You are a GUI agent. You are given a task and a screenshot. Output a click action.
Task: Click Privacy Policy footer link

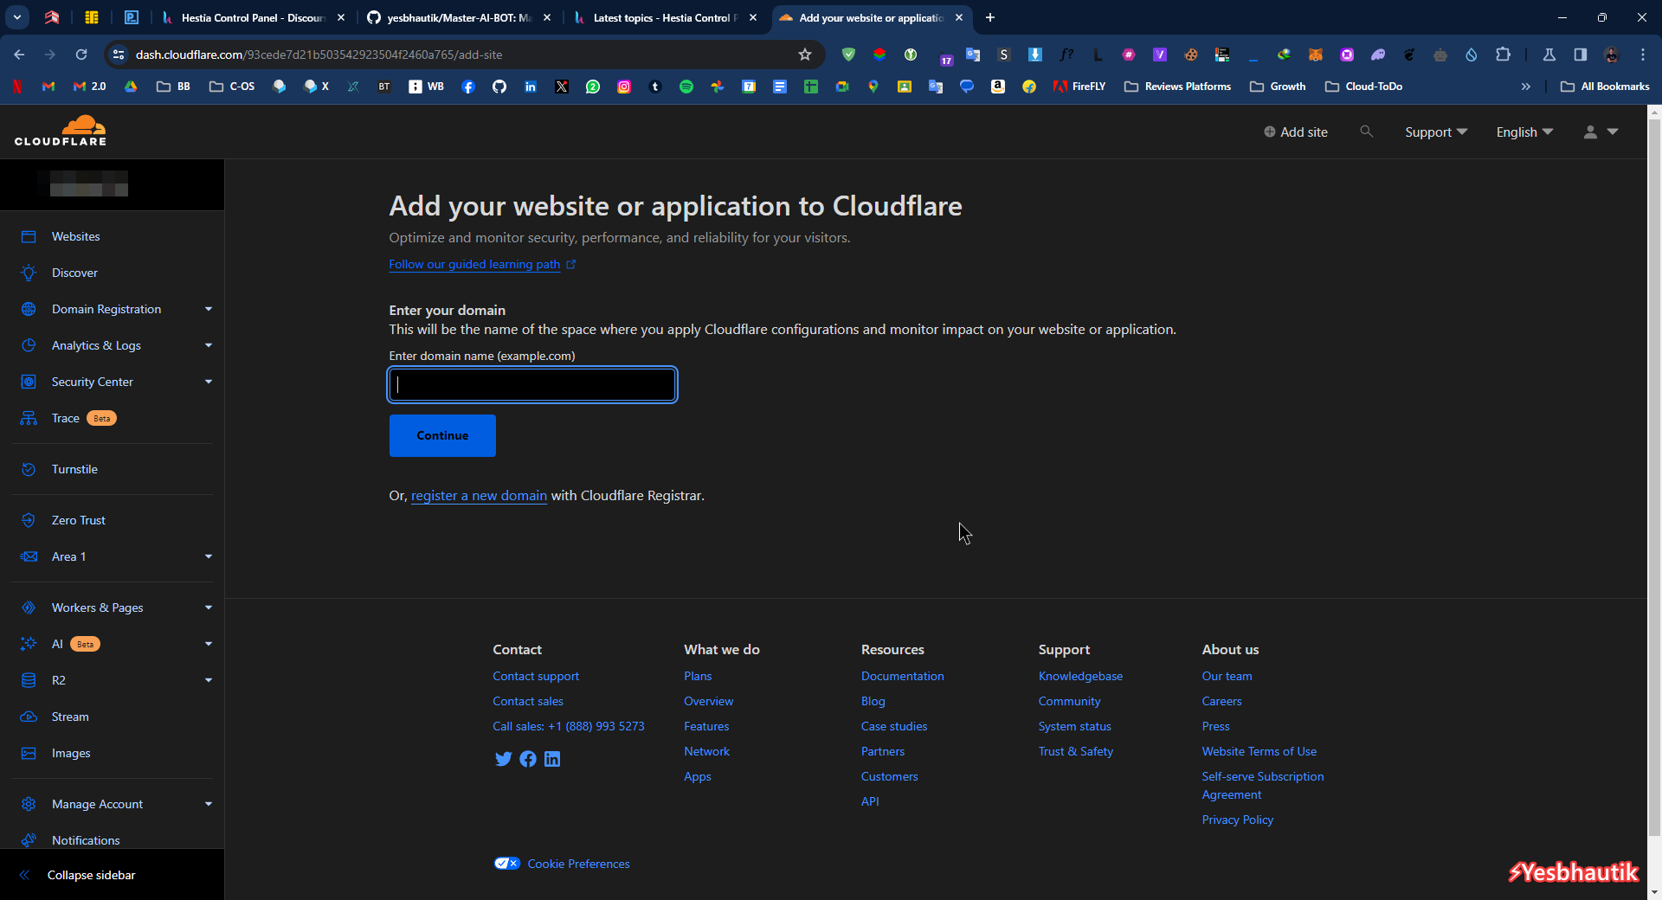(x=1237, y=820)
